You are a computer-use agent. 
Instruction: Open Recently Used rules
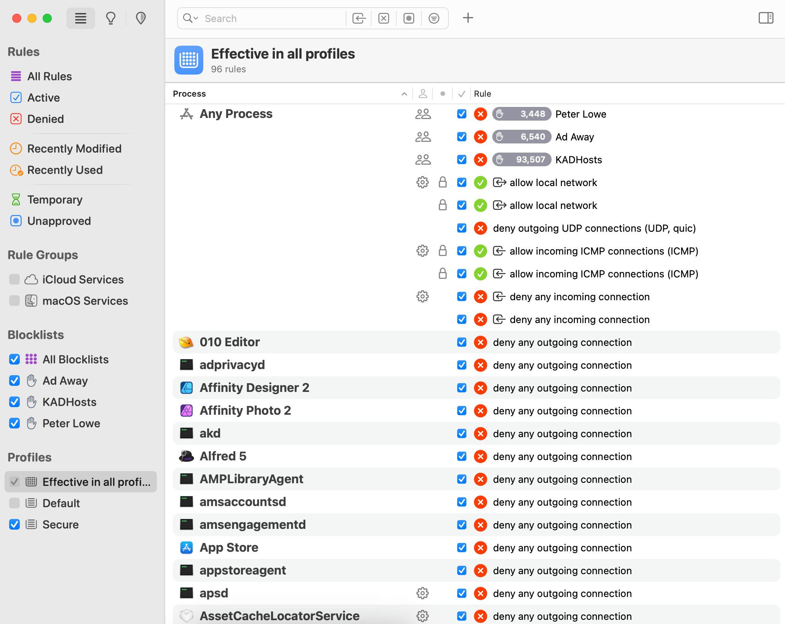(65, 170)
